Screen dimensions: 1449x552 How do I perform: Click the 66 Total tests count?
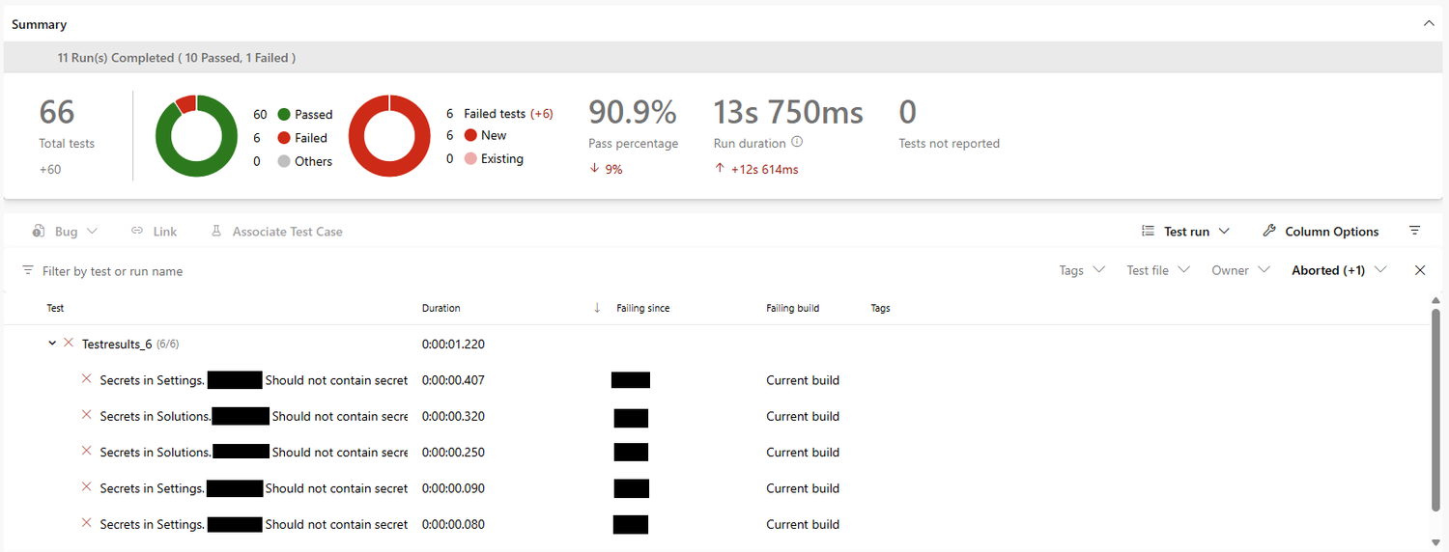[57, 112]
